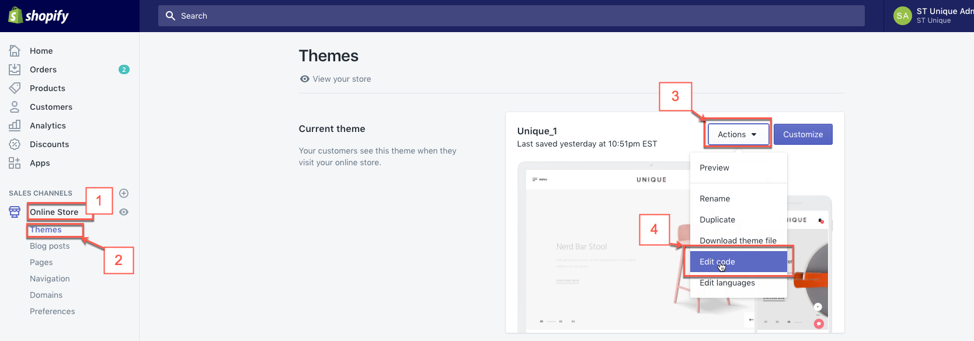
Task: Open Discounts in the sidebar
Action: pyautogui.click(x=49, y=144)
